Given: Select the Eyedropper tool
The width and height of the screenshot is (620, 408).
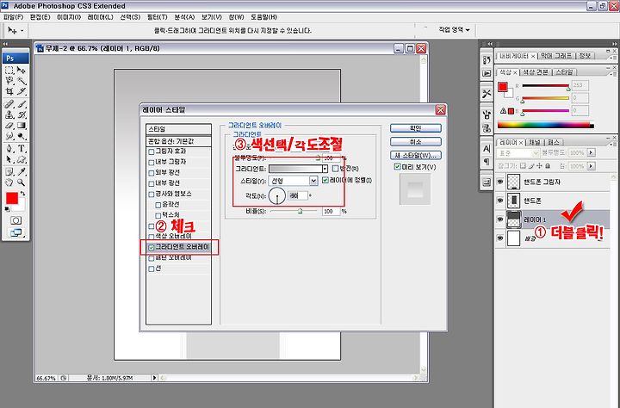Looking at the screenshot, I should (22, 171).
